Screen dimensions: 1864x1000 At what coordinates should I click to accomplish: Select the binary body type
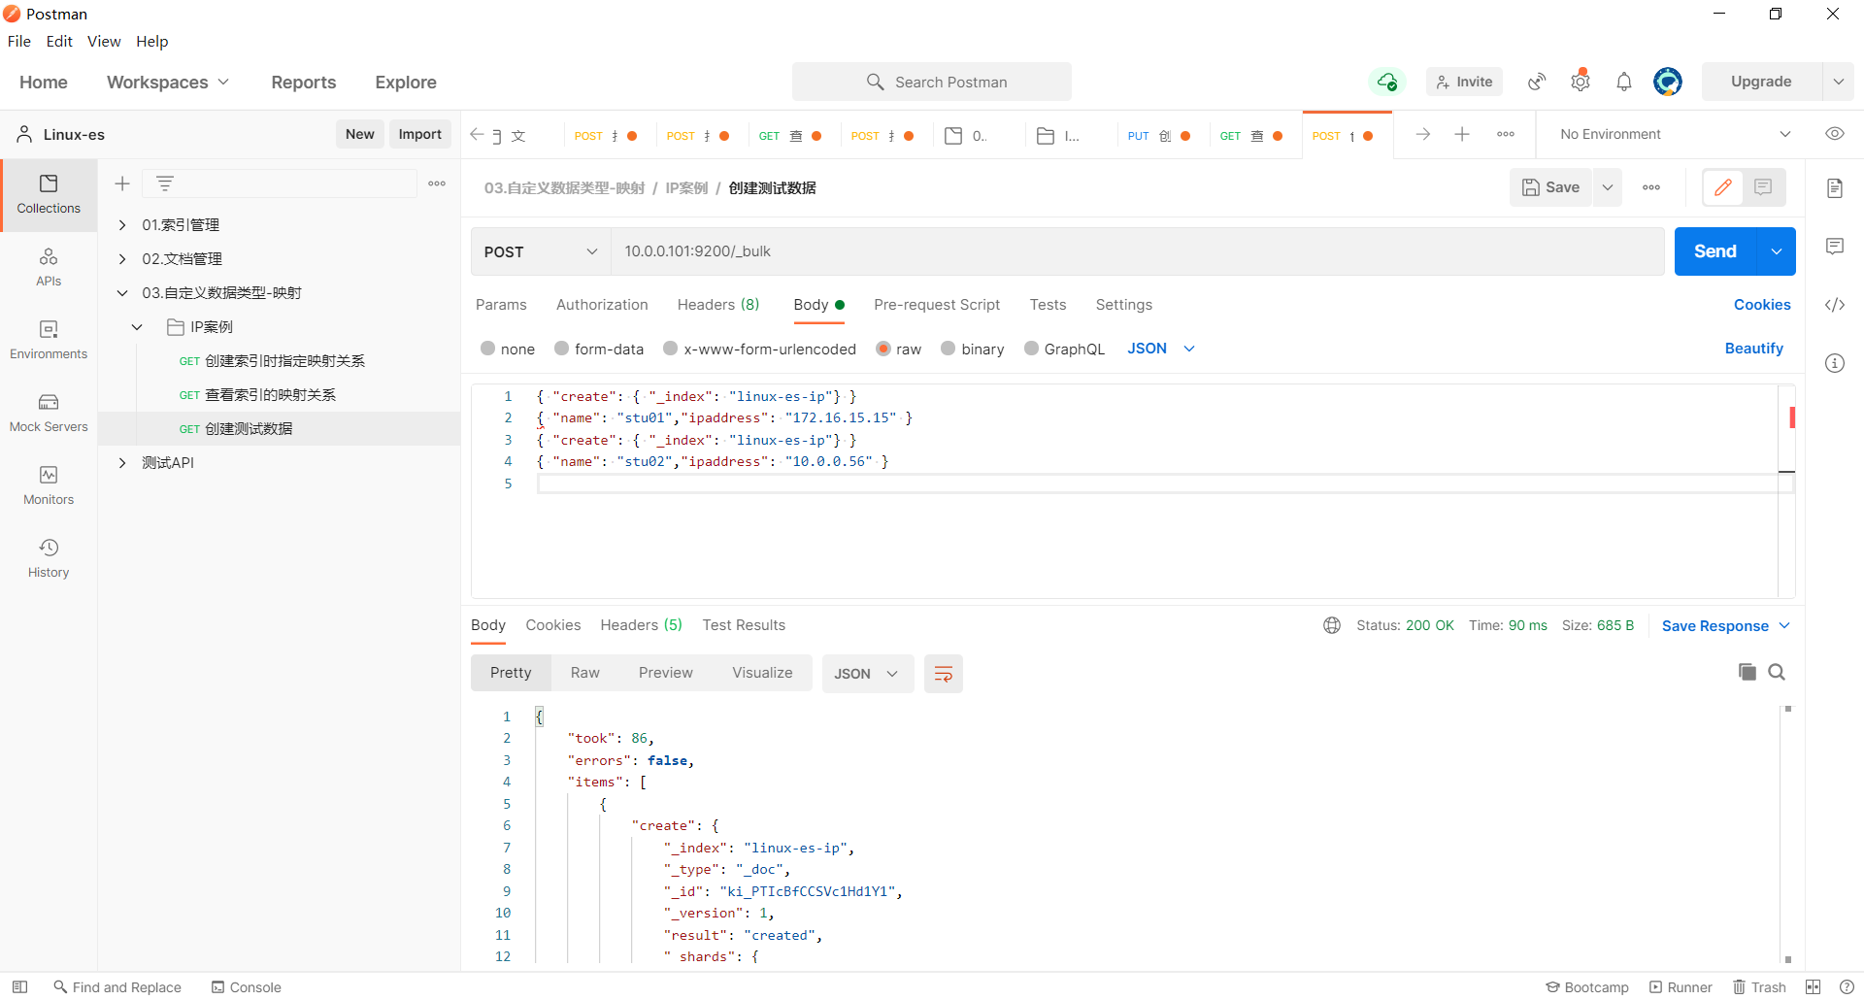click(x=949, y=349)
